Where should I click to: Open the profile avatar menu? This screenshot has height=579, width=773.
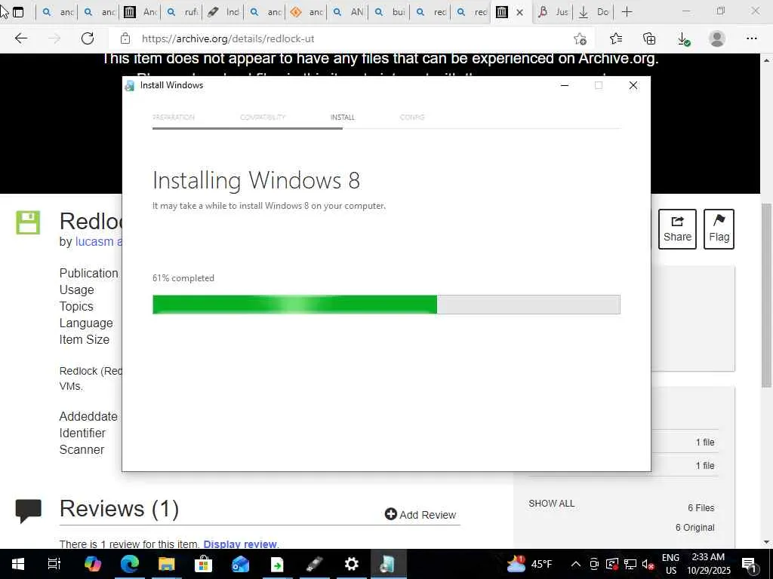(717, 38)
